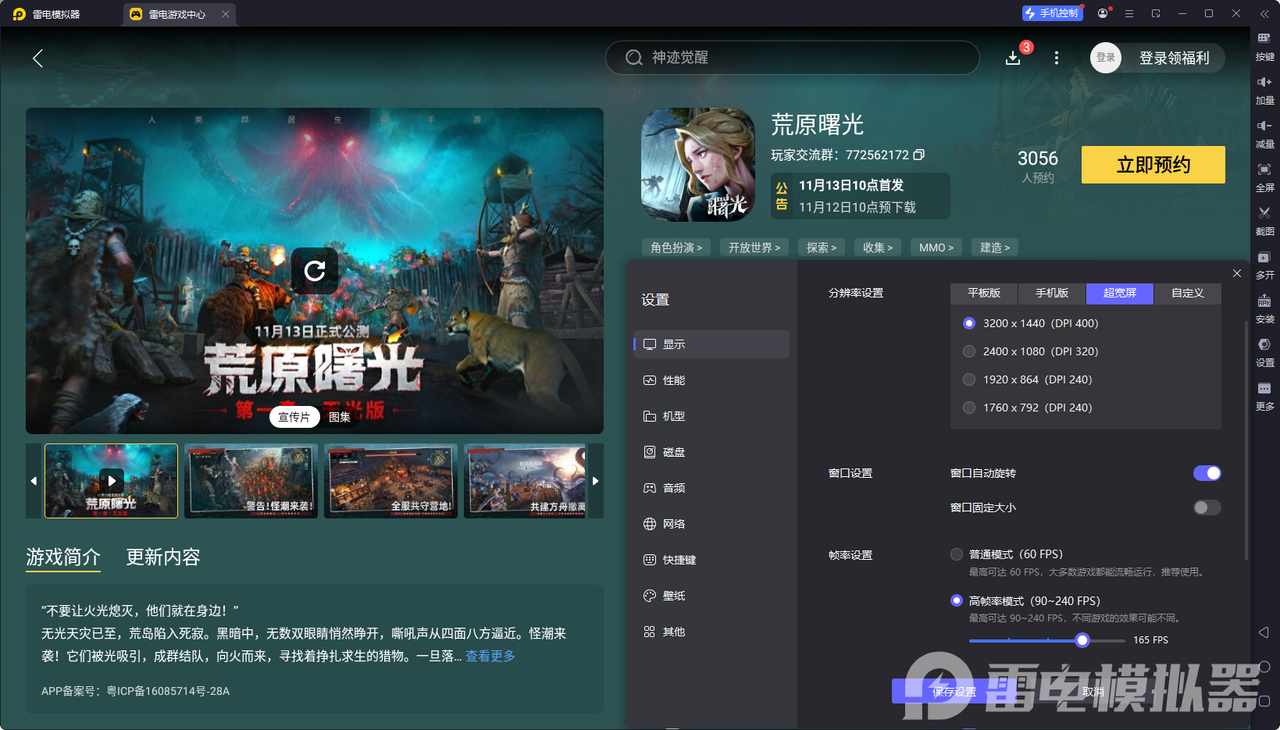
Task: Click the carousel next arrow
Action: [x=596, y=481]
